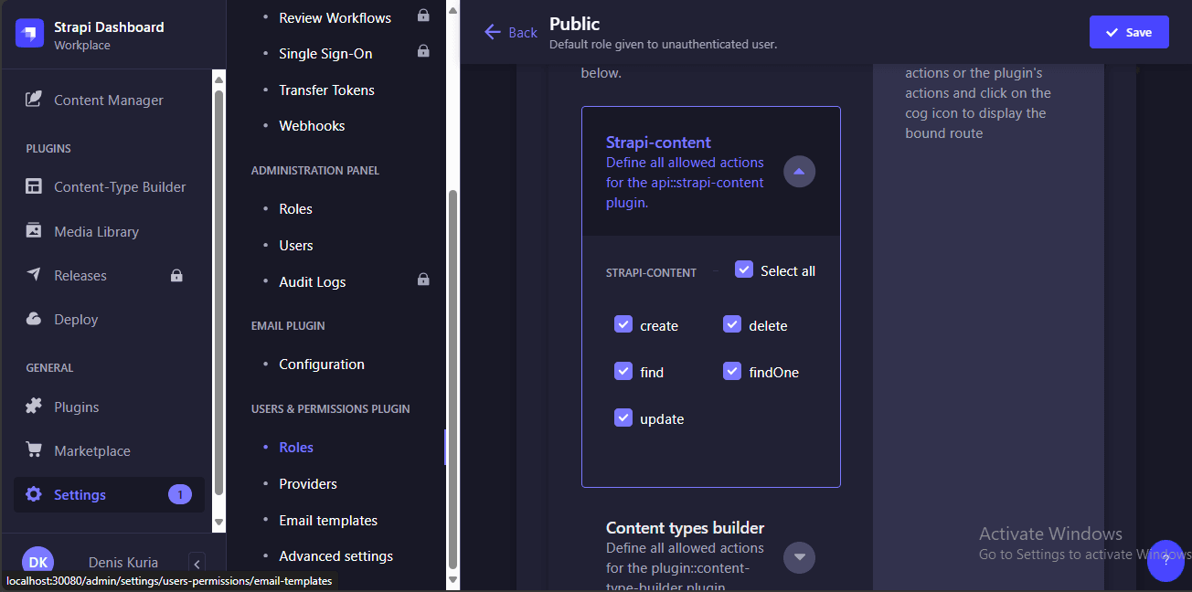Toggle the Select all checkbox
The image size is (1192, 592).
744,270
